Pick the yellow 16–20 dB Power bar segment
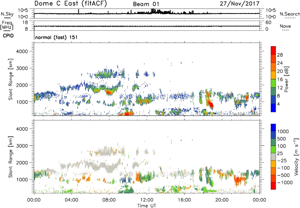The height and width of the screenshot is (208, 300). (x=273, y=75)
